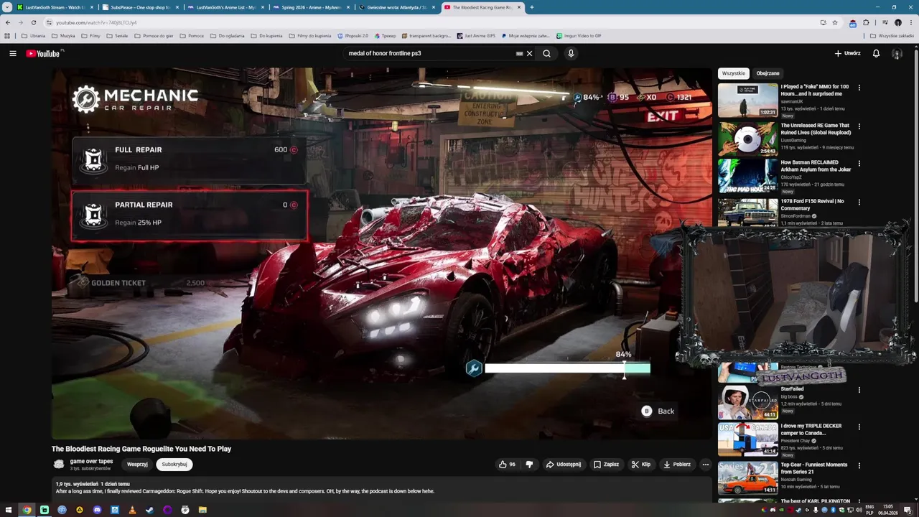The width and height of the screenshot is (919, 517).
Task: Open the Do kupienia bookmarks folder
Action: pyautogui.click(x=266, y=35)
